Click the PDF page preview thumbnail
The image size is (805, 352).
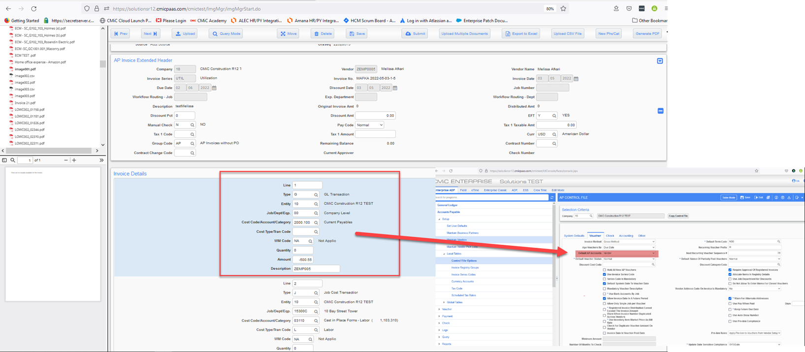pyautogui.click(x=53, y=234)
